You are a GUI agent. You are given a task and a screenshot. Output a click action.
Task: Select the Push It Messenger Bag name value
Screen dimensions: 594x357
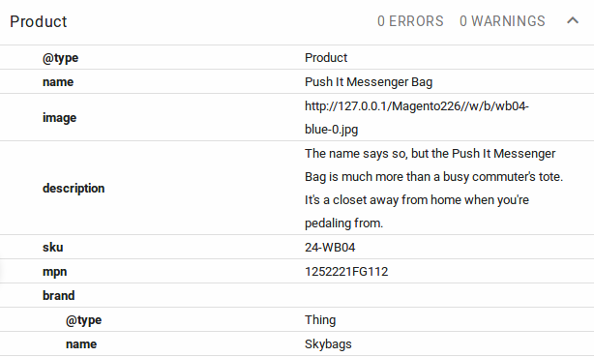click(369, 82)
